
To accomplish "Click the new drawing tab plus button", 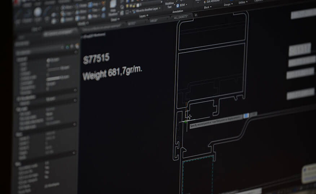I will (196, 15).
